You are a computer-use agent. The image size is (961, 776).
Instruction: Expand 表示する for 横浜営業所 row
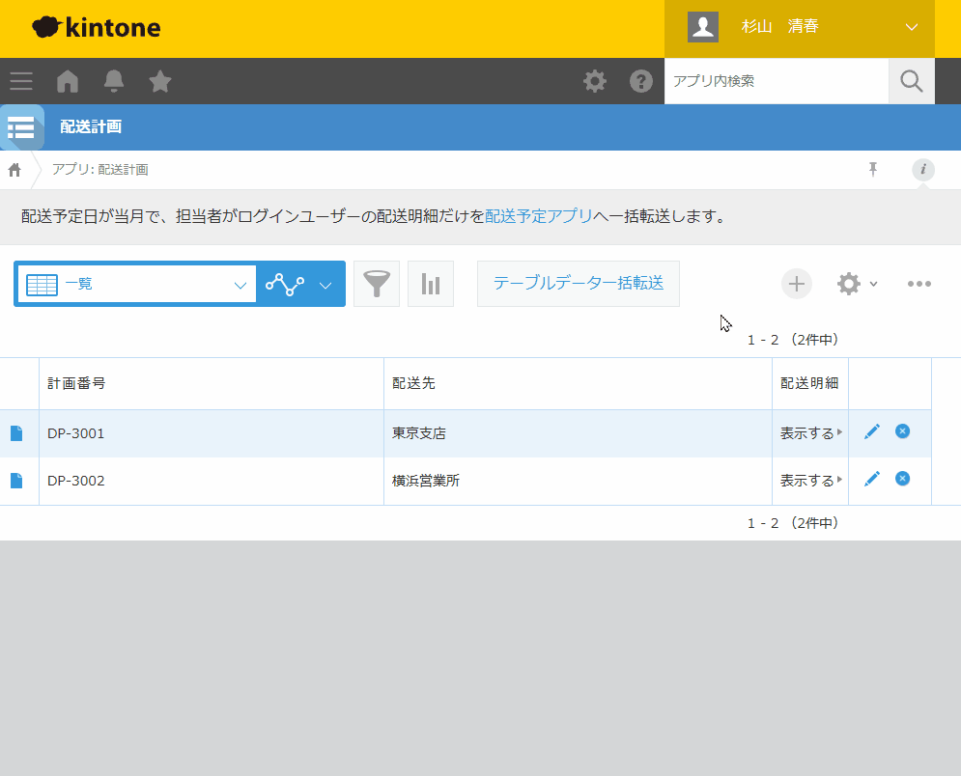point(811,481)
